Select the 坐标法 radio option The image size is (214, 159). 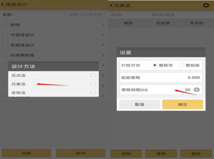tap(93, 93)
